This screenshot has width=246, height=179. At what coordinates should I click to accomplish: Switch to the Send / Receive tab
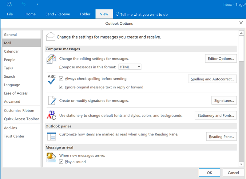pos(58,14)
